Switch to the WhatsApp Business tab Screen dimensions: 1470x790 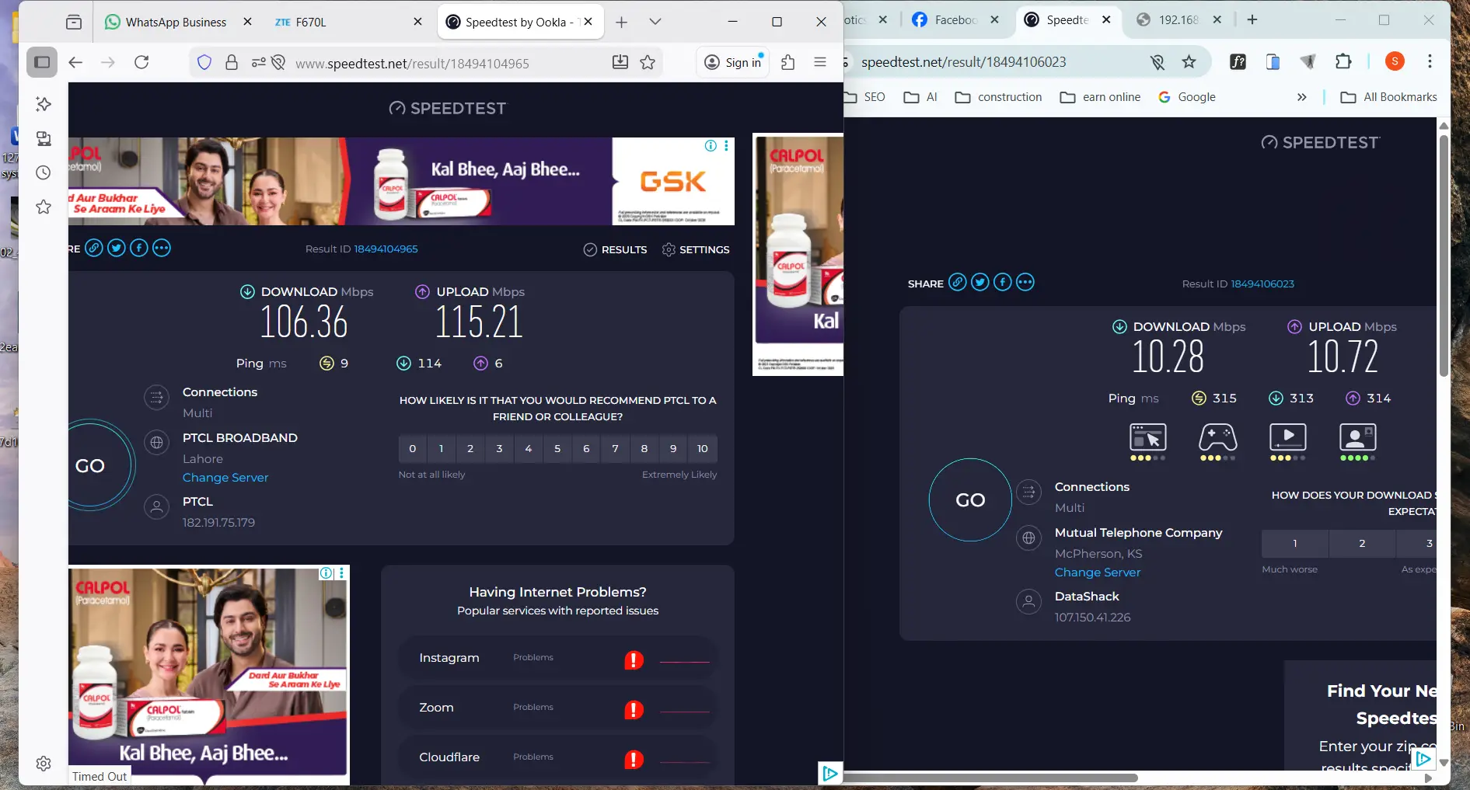176,23
